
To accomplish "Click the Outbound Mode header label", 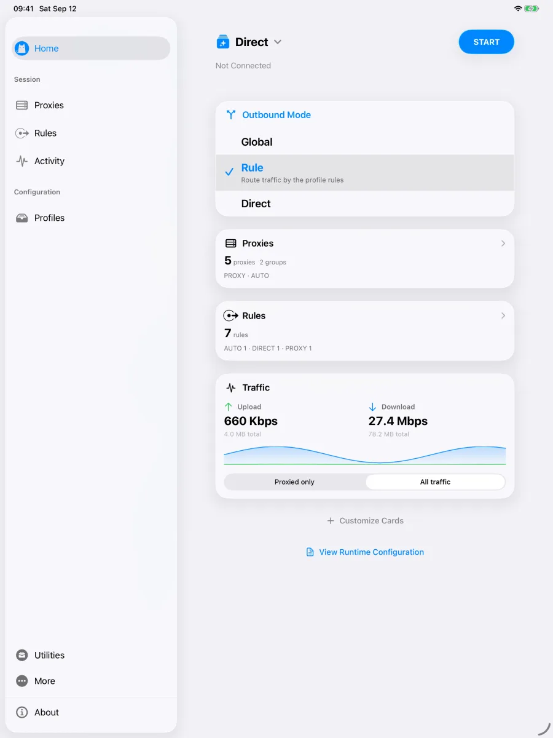I will (x=276, y=114).
